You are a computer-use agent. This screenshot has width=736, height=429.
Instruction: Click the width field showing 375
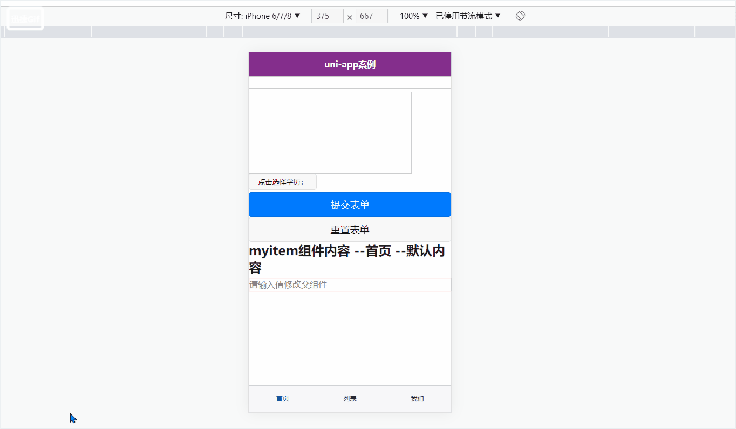(328, 16)
